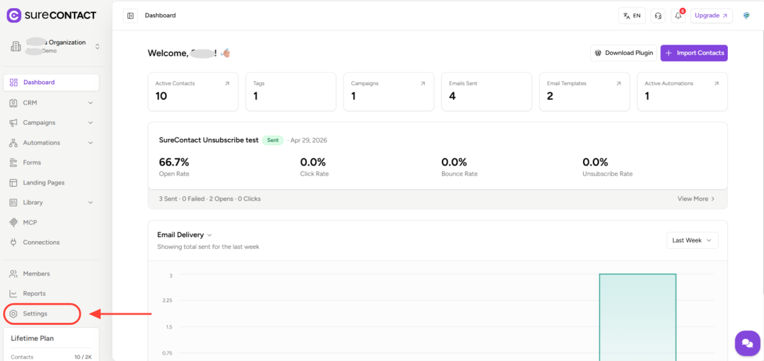Click the Tags stat card
764x361 pixels.
(290, 92)
